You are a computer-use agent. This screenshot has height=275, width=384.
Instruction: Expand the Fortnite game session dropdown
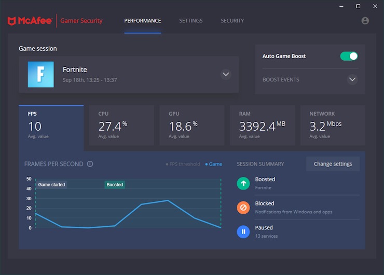226,74
